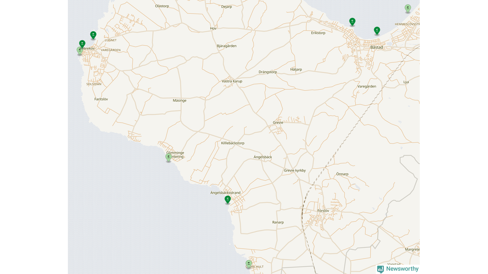The width and height of the screenshot is (488, 274).
Task: Click the Hov village label
Action: (213, 29)
